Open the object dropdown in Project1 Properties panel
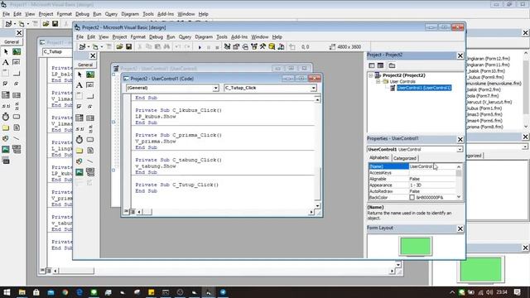The image size is (530, 298). 524,147
